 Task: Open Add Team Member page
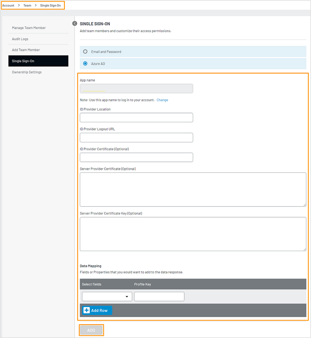coord(26,50)
